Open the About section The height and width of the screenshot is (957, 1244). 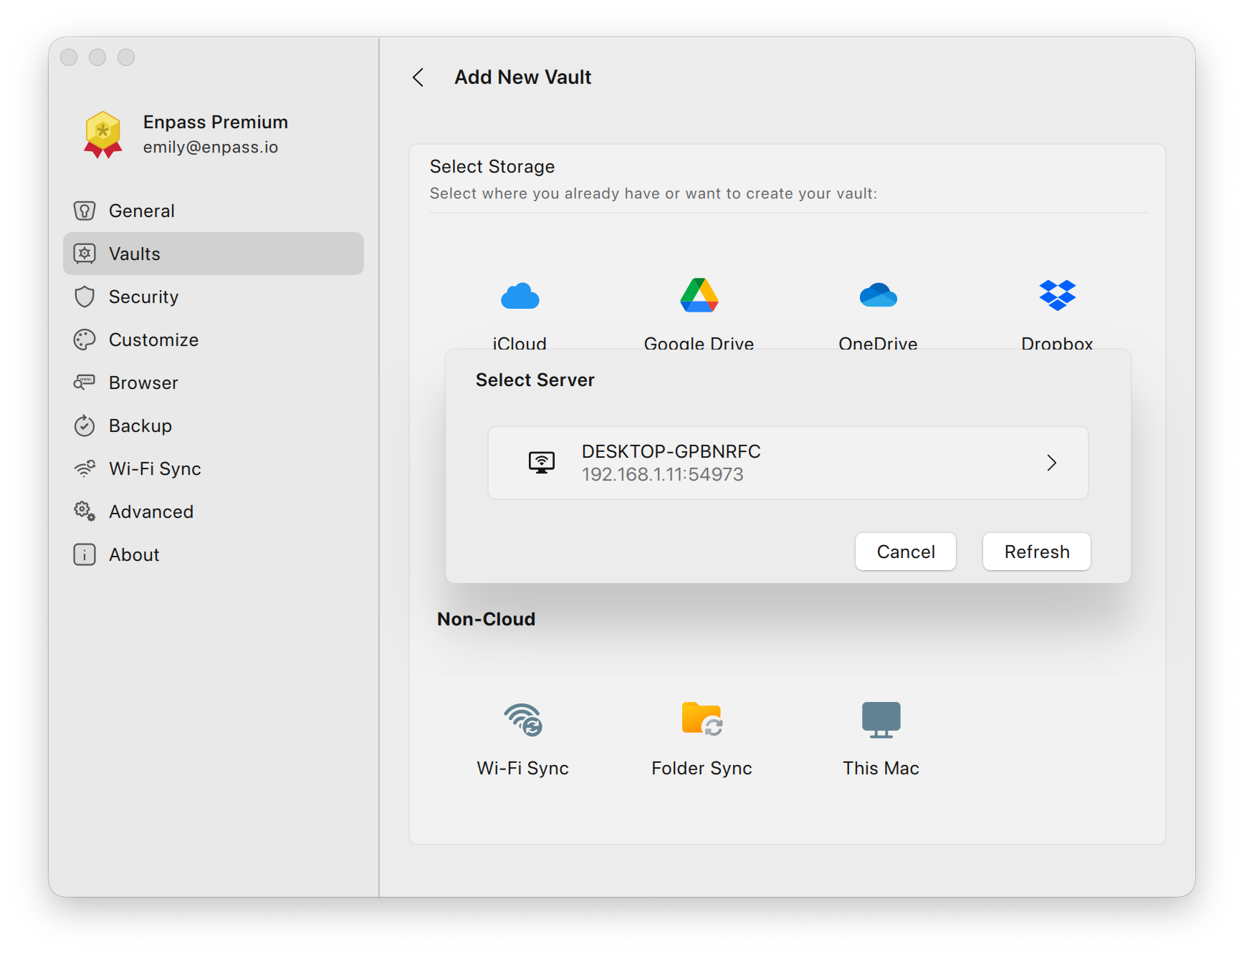point(214,554)
